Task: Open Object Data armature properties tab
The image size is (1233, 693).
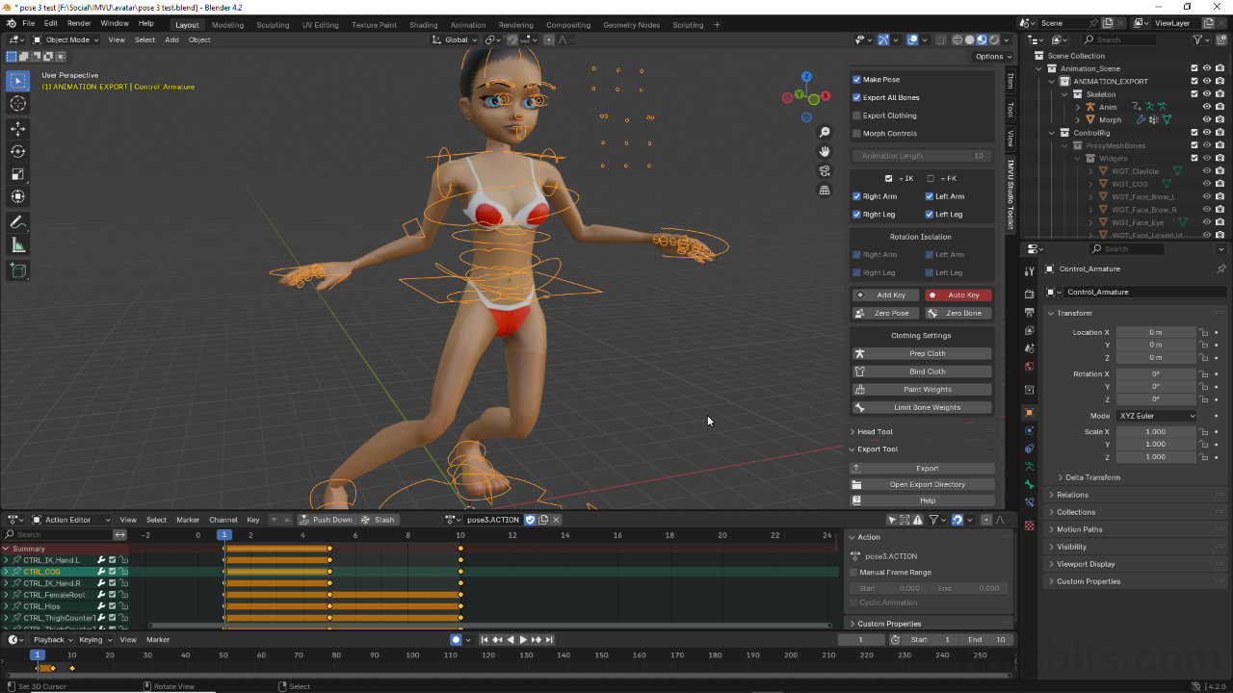Action: (x=1029, y=466)
